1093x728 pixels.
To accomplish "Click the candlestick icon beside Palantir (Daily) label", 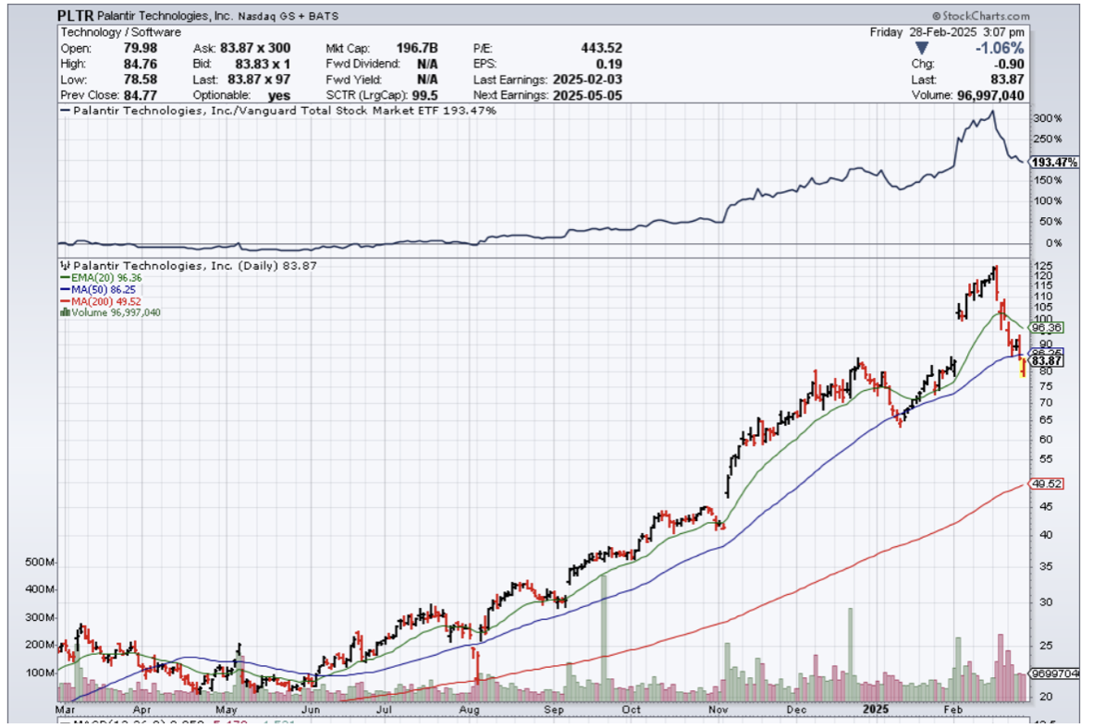I will coord(65,265).
